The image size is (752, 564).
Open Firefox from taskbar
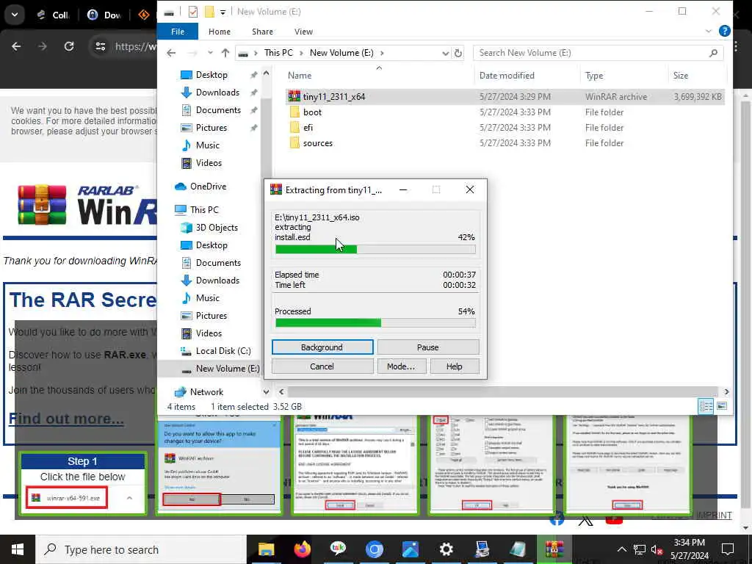[x=302, y=549]
